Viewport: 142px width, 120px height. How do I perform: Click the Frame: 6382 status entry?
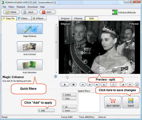(x=67, y=117)
